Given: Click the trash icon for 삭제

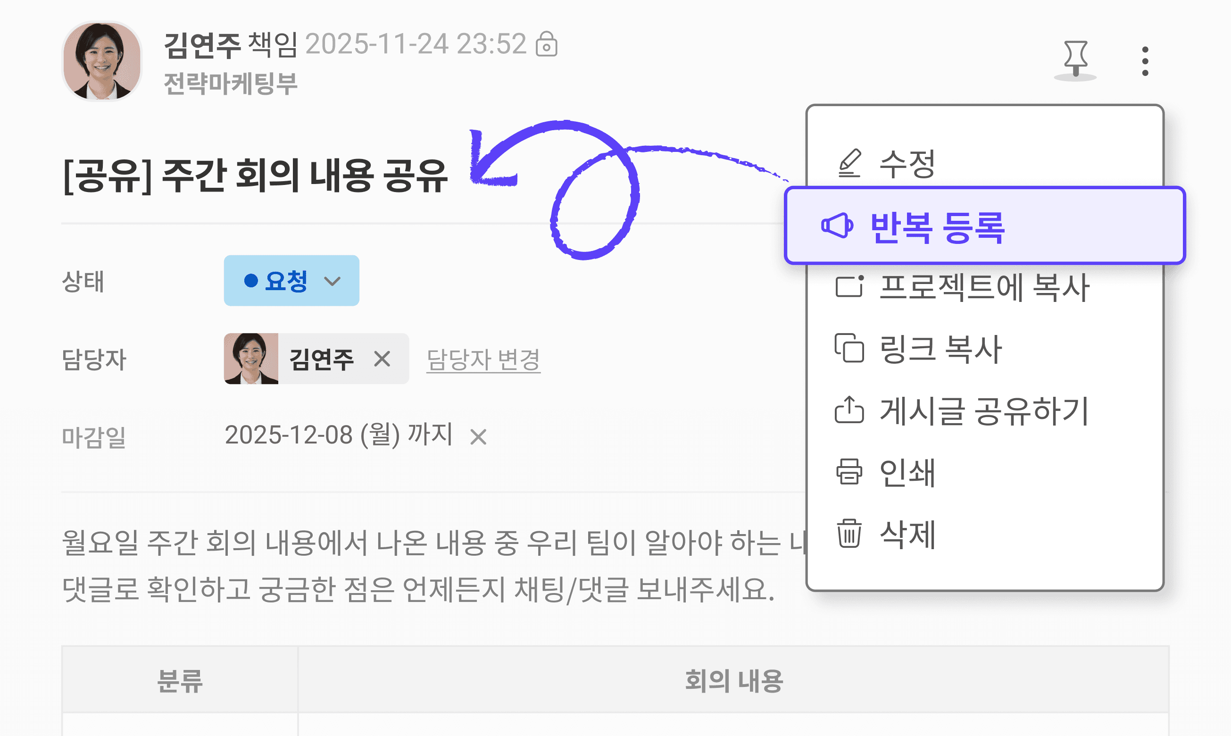Looking at the screenshot, I should 849,533.
